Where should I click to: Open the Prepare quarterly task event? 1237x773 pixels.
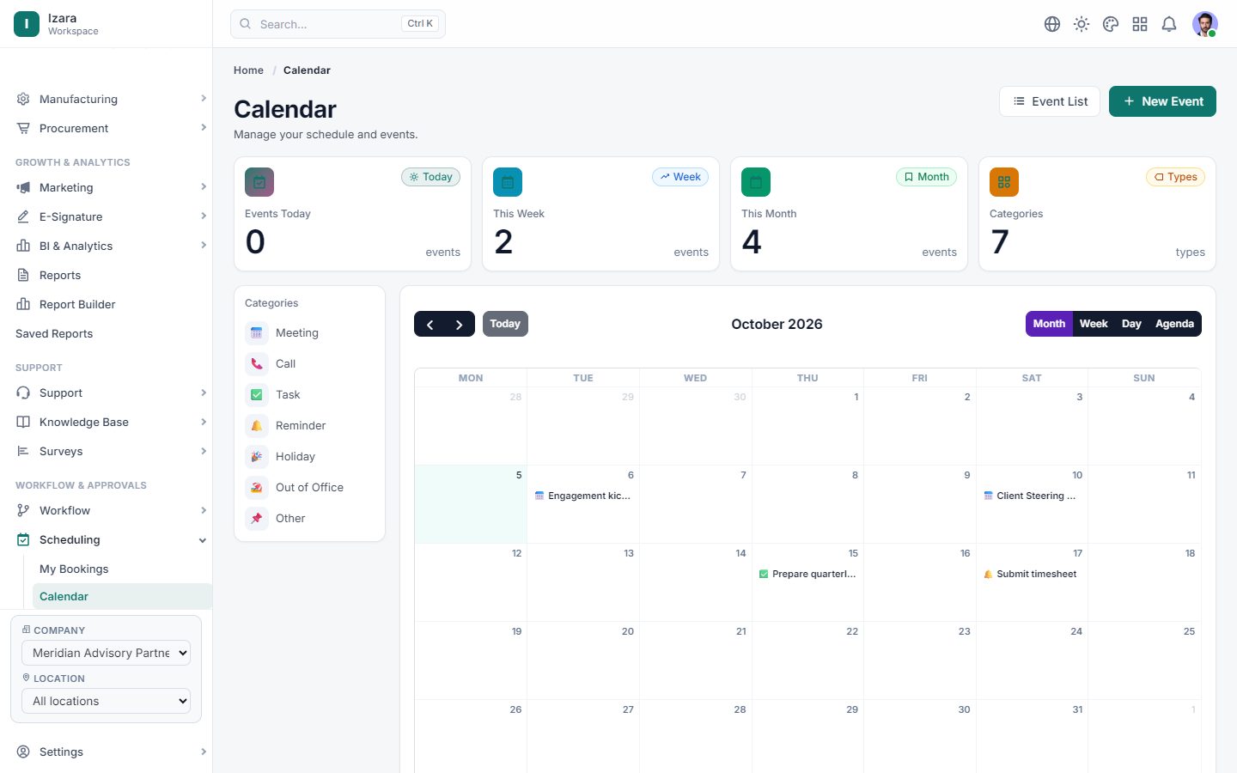pyautogui.click(x=807, y=574)
